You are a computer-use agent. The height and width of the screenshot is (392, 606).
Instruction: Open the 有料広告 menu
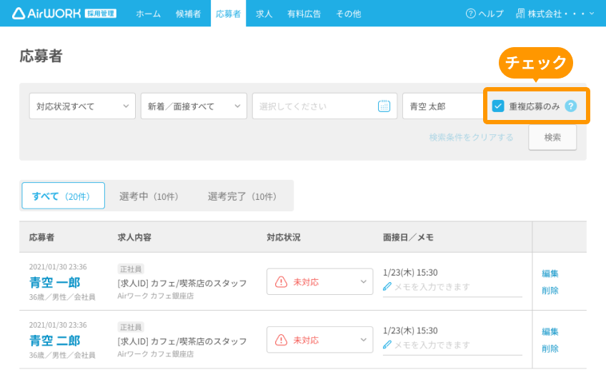(x=304, y=14)
